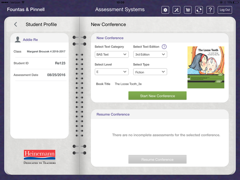Go back using the left chevron arrow

pyautogui.click(x=15, y=24)
